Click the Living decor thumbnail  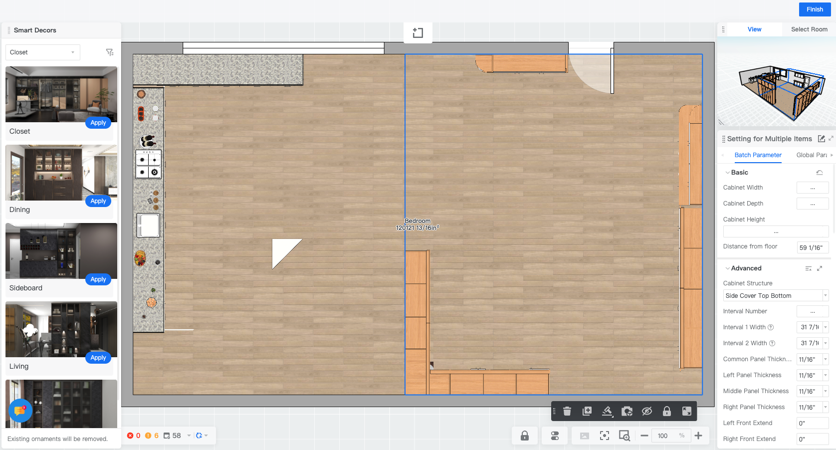[61, 329]
